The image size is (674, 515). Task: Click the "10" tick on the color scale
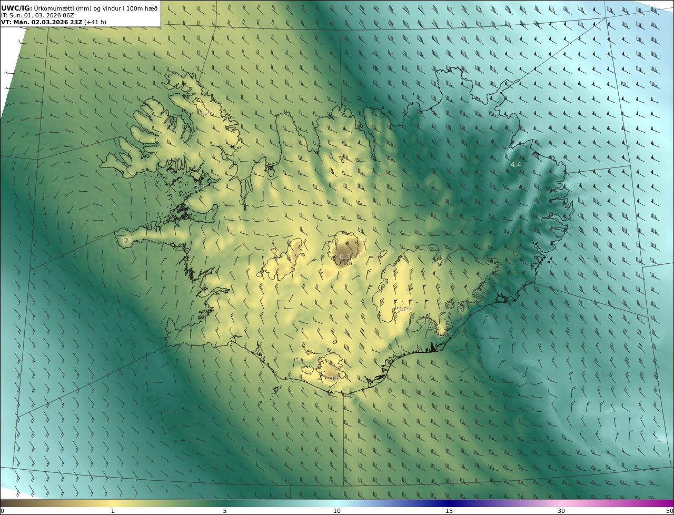pyautogui.click(x=337, y=511)
